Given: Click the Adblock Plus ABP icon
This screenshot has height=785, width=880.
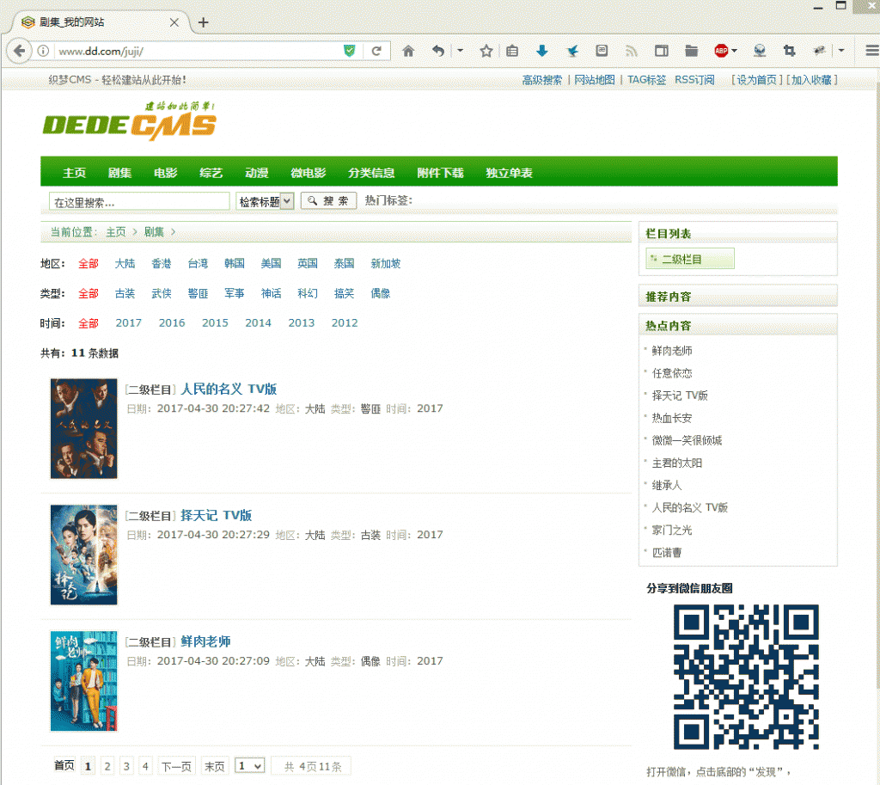Looking at the screenshot, I should tap(721, 51).
